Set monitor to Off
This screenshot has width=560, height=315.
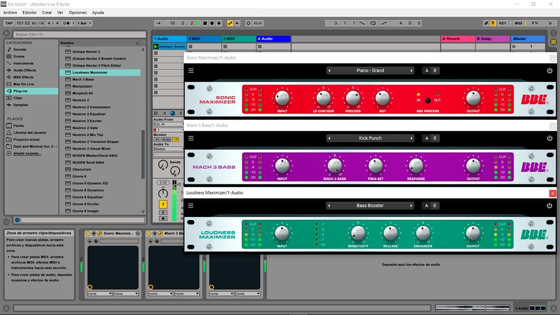pos(175,140)
